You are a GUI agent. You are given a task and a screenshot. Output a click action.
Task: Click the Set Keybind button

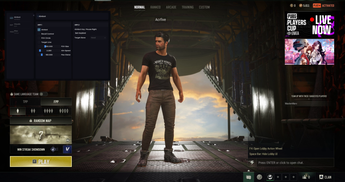click(80, 33)
